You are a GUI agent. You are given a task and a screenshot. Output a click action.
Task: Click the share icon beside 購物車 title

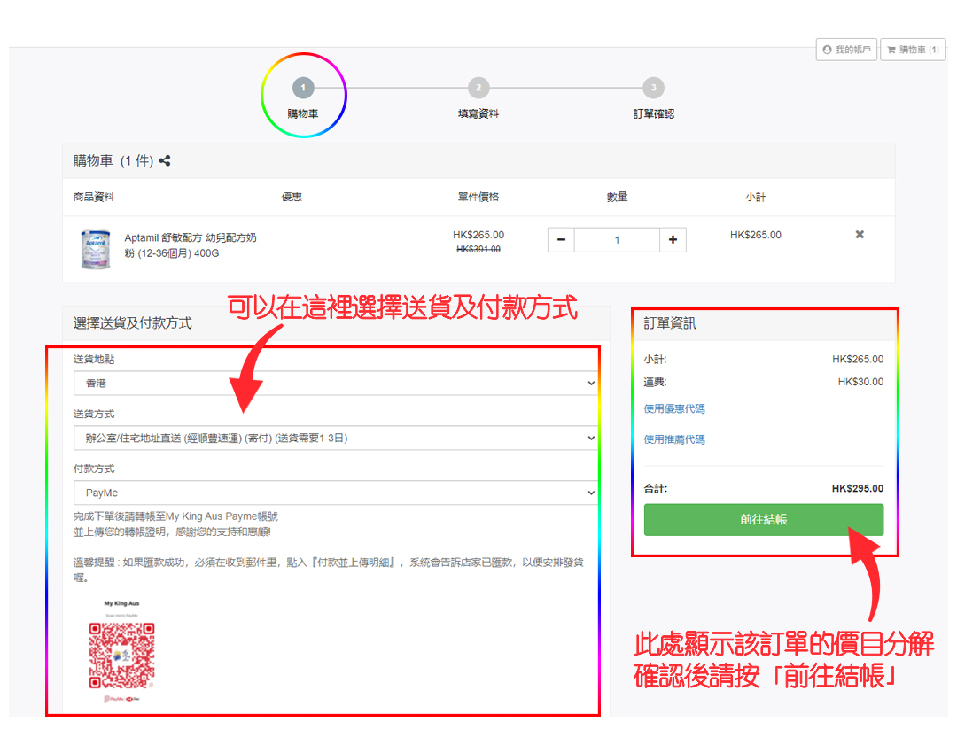(165, 161)
